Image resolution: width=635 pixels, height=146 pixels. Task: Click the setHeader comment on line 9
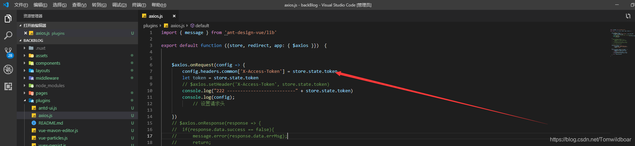(256, 84)
